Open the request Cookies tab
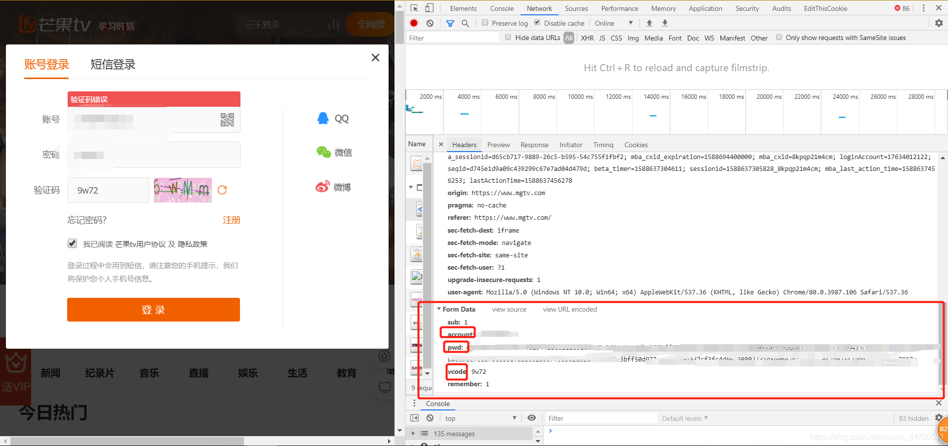Screen dimensions: 948x446 635,145
